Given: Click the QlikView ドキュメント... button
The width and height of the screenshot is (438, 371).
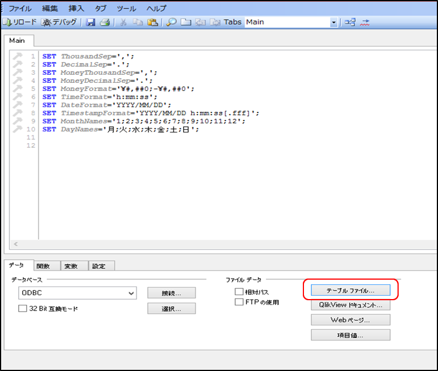Looking at the screenshot, I should pos(351,305).
